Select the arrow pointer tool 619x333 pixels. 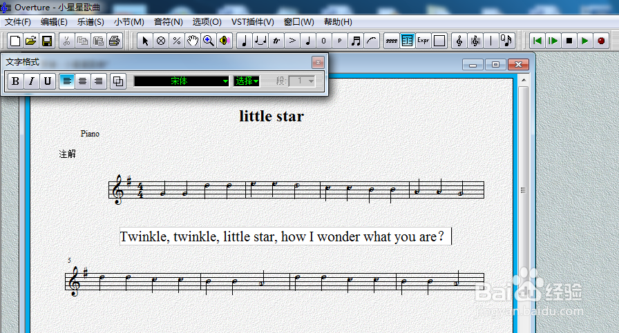[145, 41]
